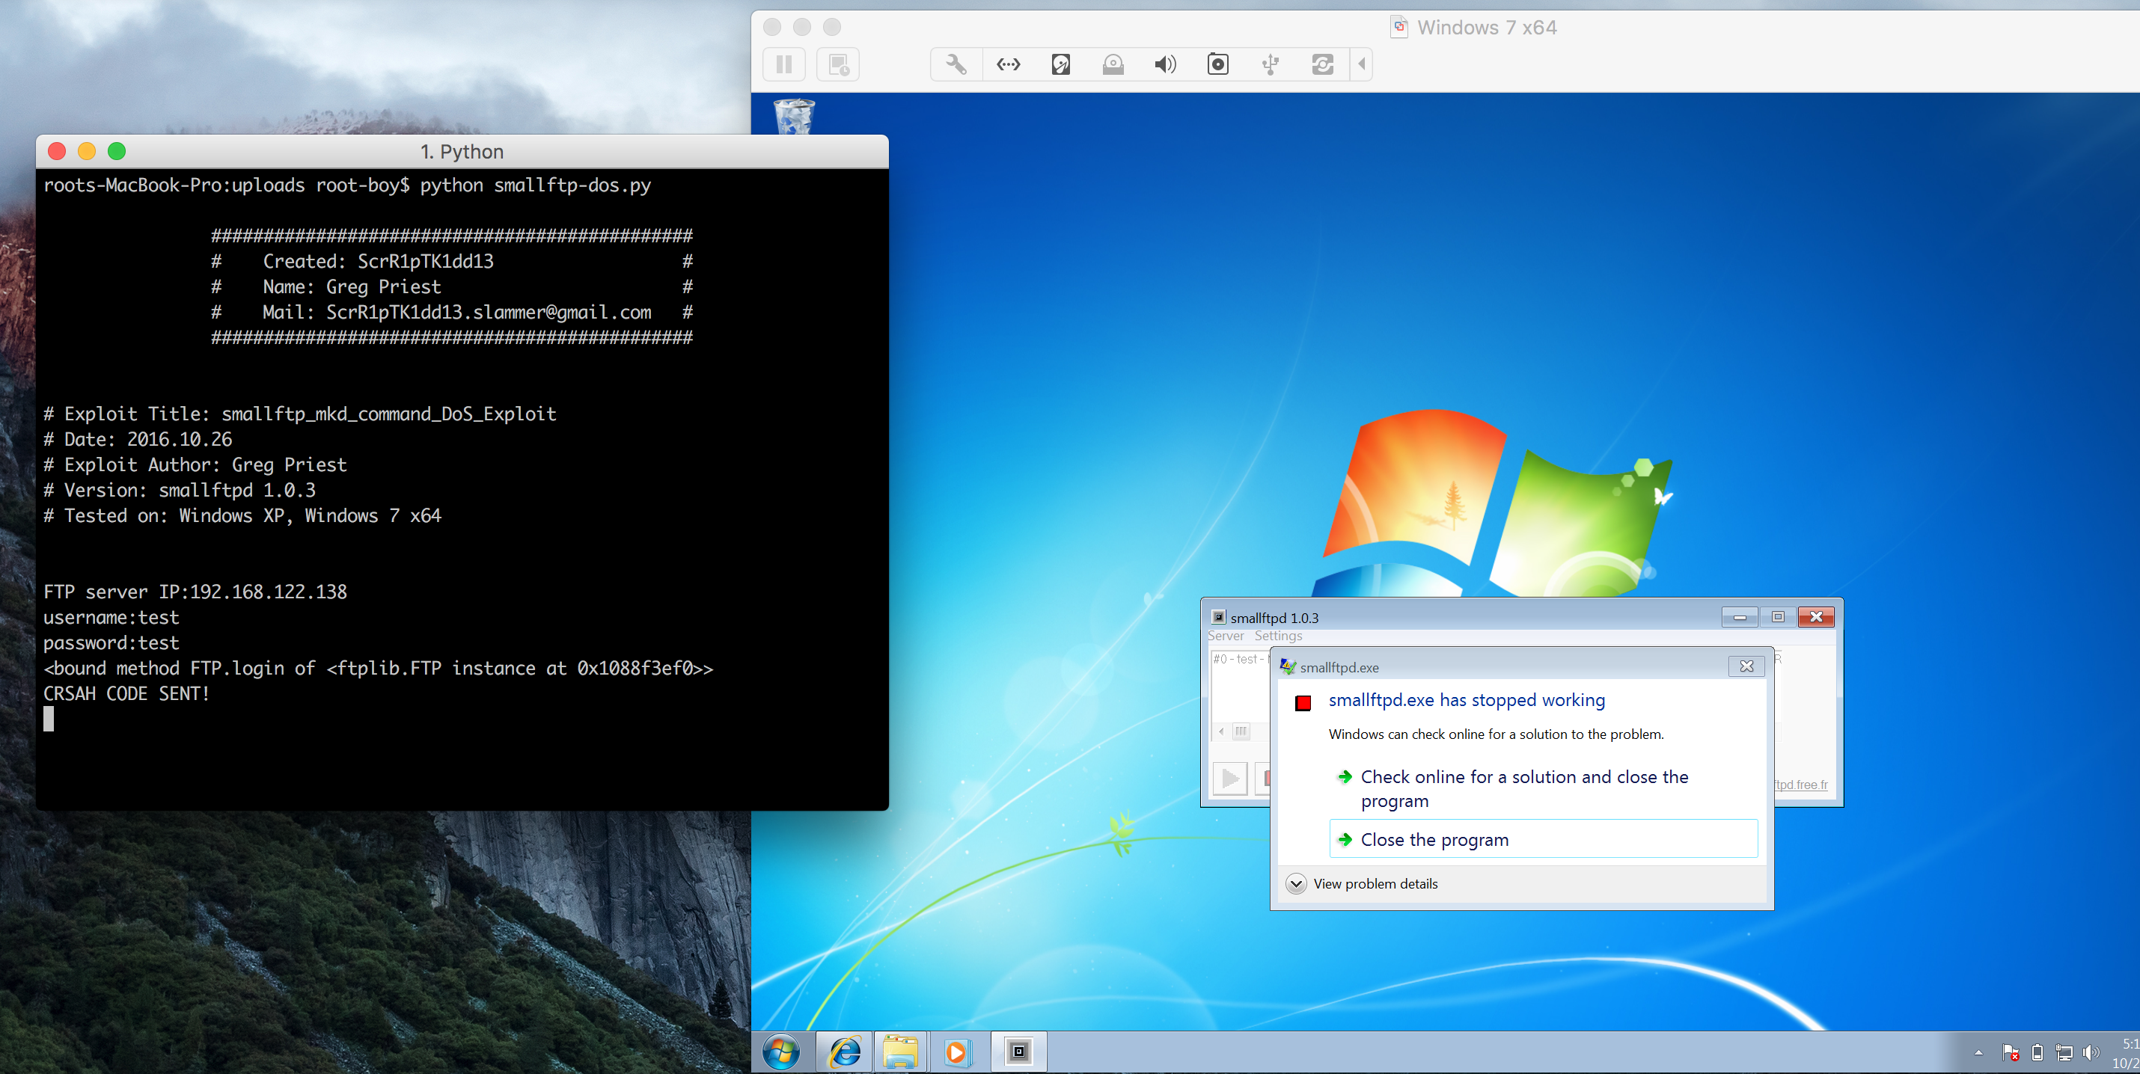Image resolution: width=2140 pixels, height=1074 pixels.
Task: Click the 'username:test' terminal line
Action: 111,617
